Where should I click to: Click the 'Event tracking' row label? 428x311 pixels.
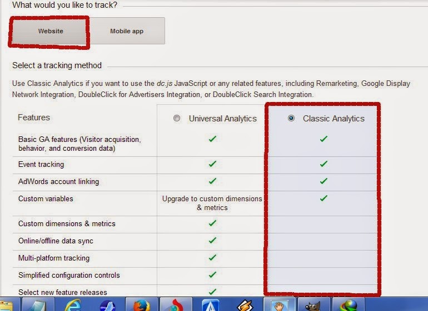41,165
